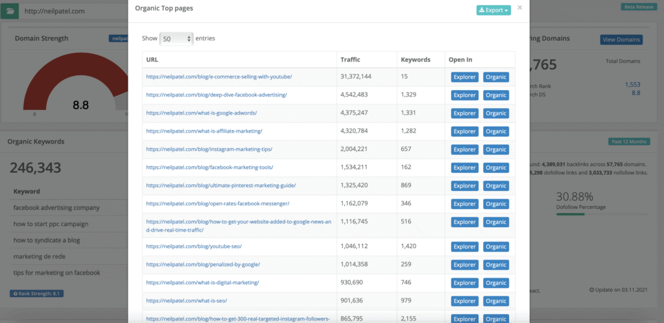
Task: Click Organic for youtube-seo row
Action: 496,247
